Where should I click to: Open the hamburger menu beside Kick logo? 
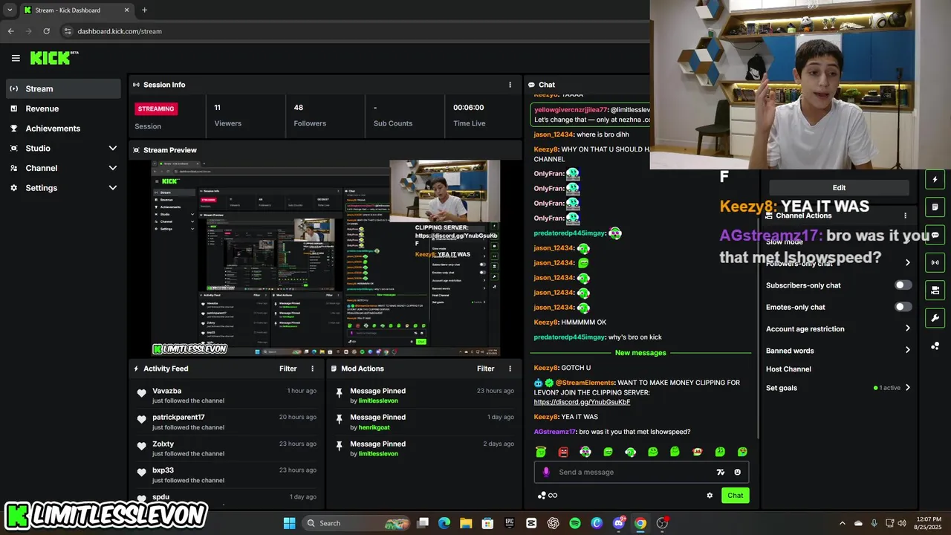(x=16, y=58)
